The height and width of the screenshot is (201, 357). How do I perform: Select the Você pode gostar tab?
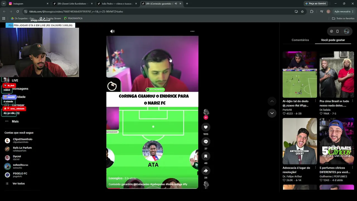[333, 40]
